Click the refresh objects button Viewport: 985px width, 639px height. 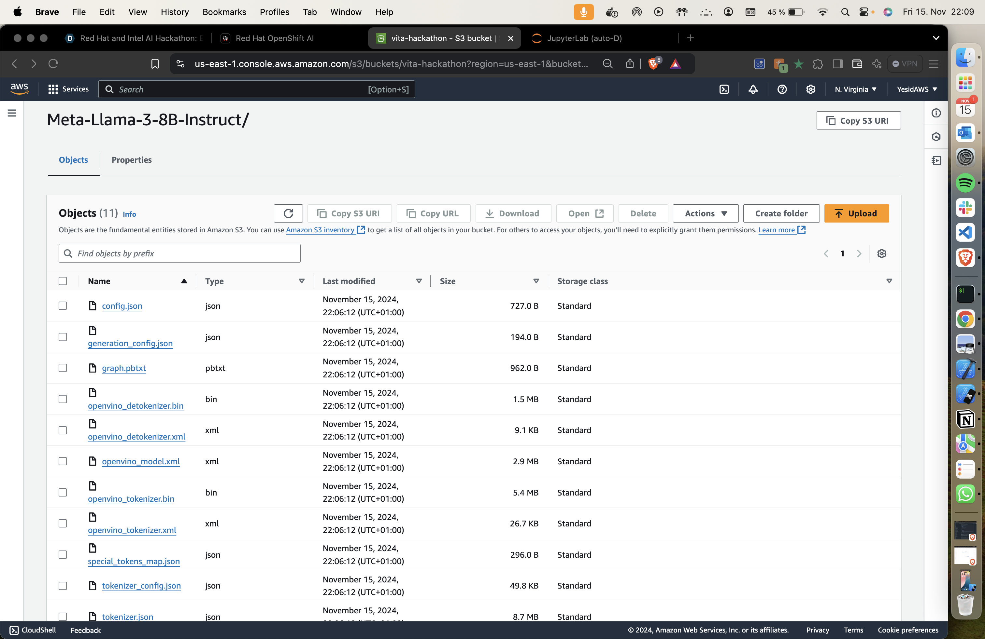coord(288,213)
